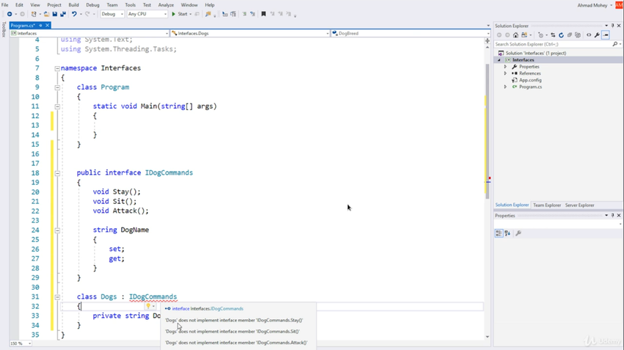This screenshot has height=350, width=624.
Task: Click the Navigate Backward toolbar icon
Action: coord(10,14)
